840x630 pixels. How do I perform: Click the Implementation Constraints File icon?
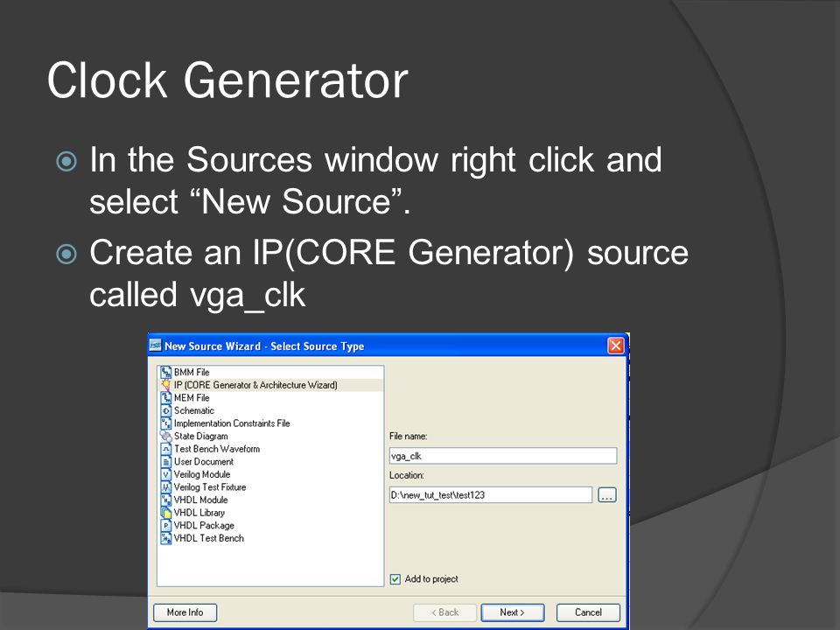tap(166, 423)
